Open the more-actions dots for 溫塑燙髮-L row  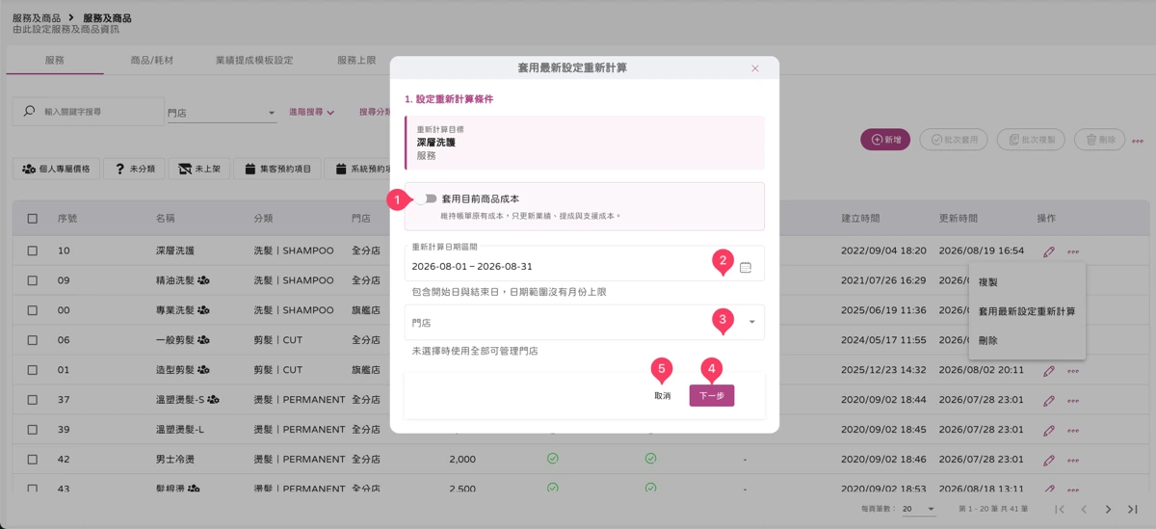pos(1073,430)
